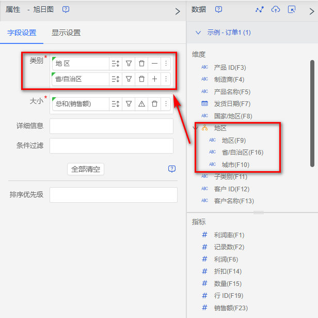Screen dimensions: 318x318
Task: Click the line-graph icon in 数据 header
Action: [x=260, y=10]
